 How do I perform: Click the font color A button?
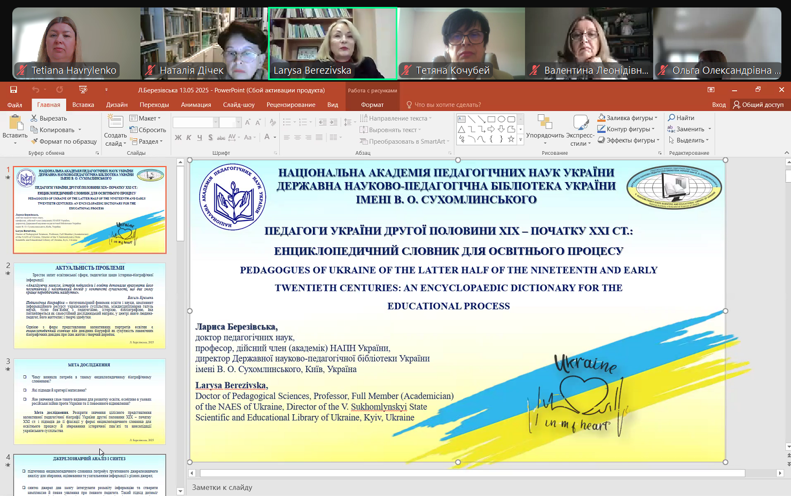(267, 138)
